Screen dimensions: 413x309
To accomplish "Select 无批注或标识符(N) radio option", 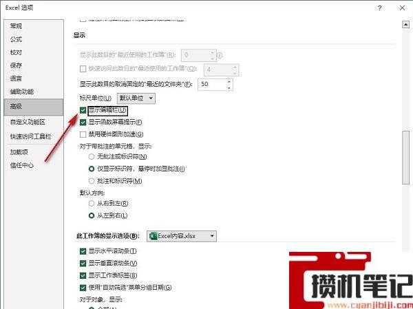I will click(92, 157).
